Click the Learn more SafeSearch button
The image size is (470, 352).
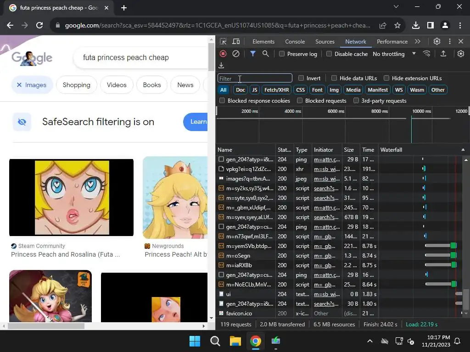[196, 122]
